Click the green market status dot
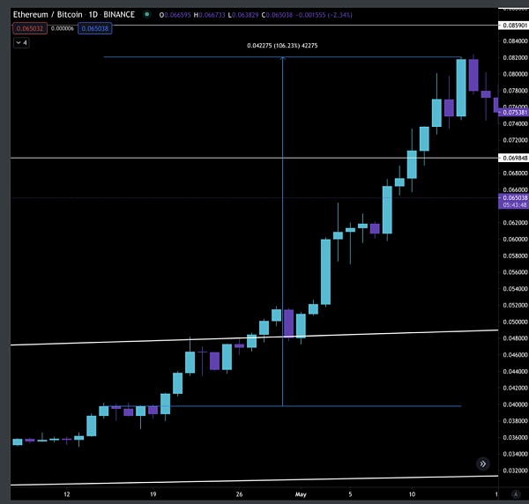The width and height of the screenshot is (529, 504). 145,13
